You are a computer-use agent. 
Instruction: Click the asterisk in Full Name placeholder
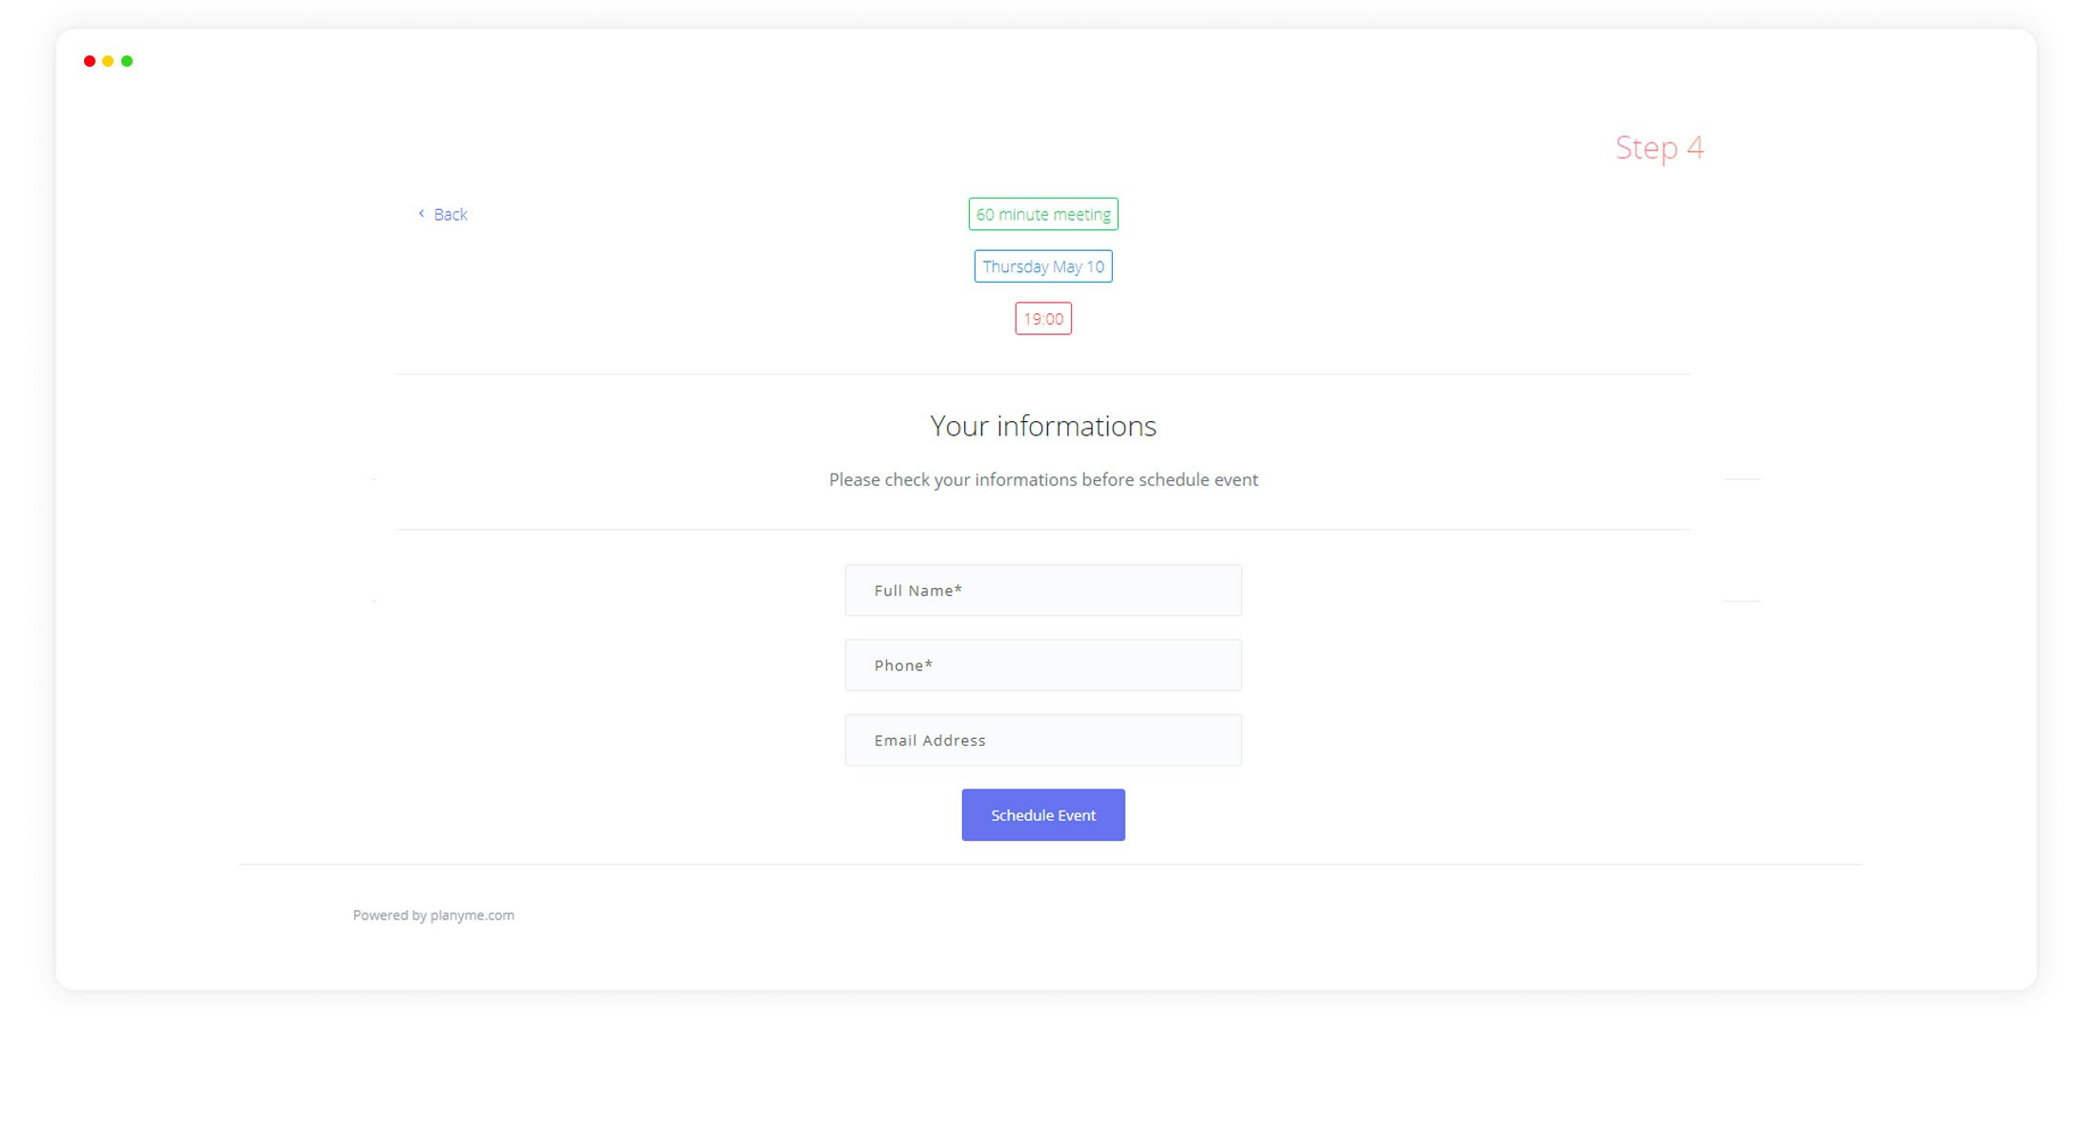coord(958,589)
